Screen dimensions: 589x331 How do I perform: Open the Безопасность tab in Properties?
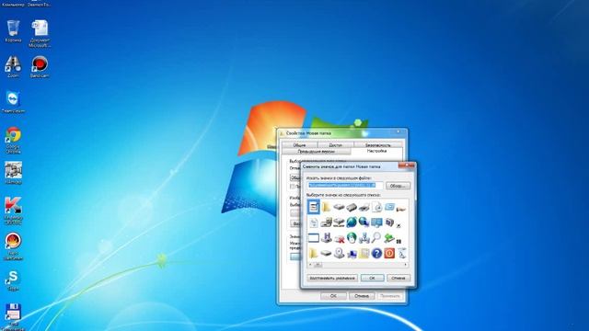(x=378, y=145)
